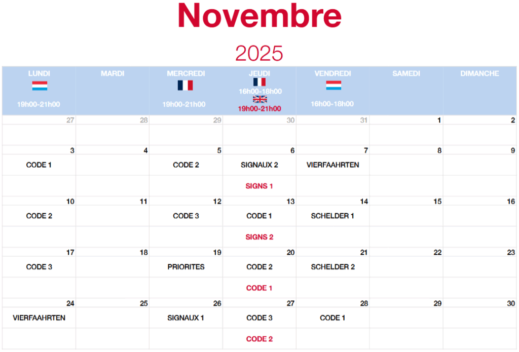Click the SIGNAUX 1 entry
This screenshot has height=352, width=519.
[x=186, y=318]
